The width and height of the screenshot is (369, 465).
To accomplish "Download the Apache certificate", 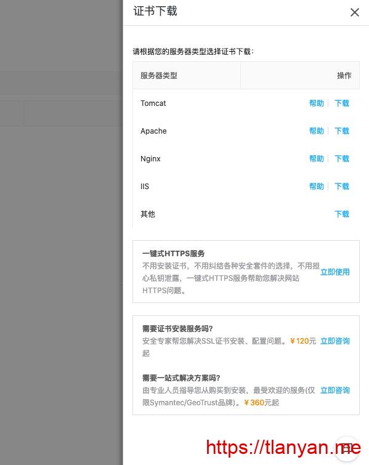I will point(342,131).
